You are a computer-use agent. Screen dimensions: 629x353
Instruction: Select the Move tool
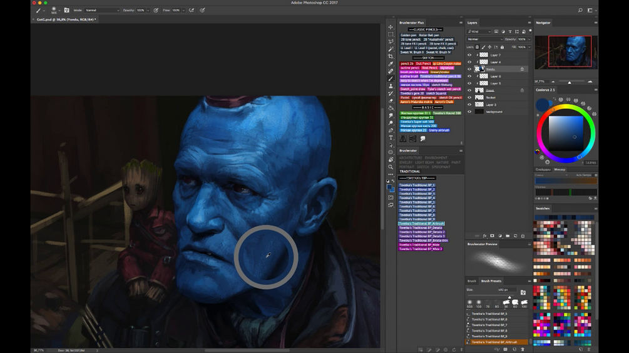[391, 27]
